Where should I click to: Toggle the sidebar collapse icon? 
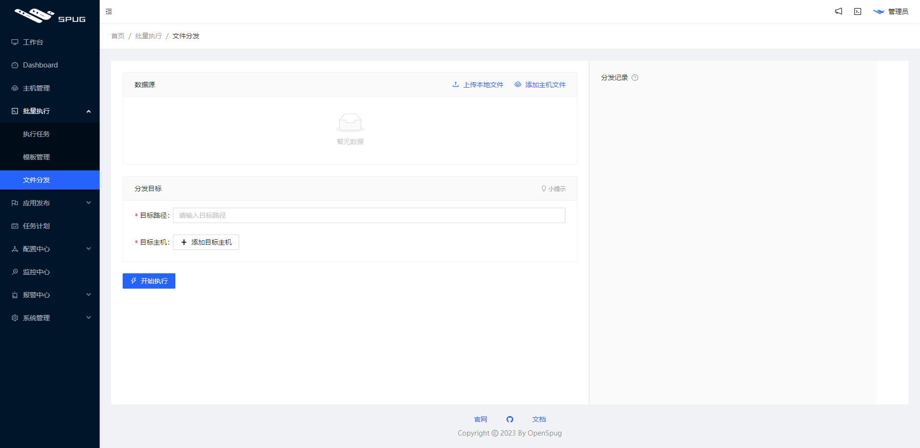109,11
